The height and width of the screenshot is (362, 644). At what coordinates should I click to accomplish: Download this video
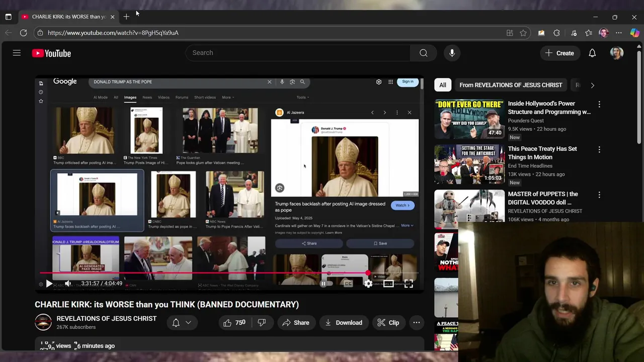[x=344, y=323]
